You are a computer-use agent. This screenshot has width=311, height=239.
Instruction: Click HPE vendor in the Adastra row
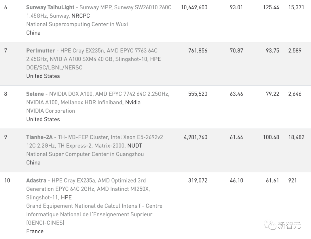click(x=66, y=197)
